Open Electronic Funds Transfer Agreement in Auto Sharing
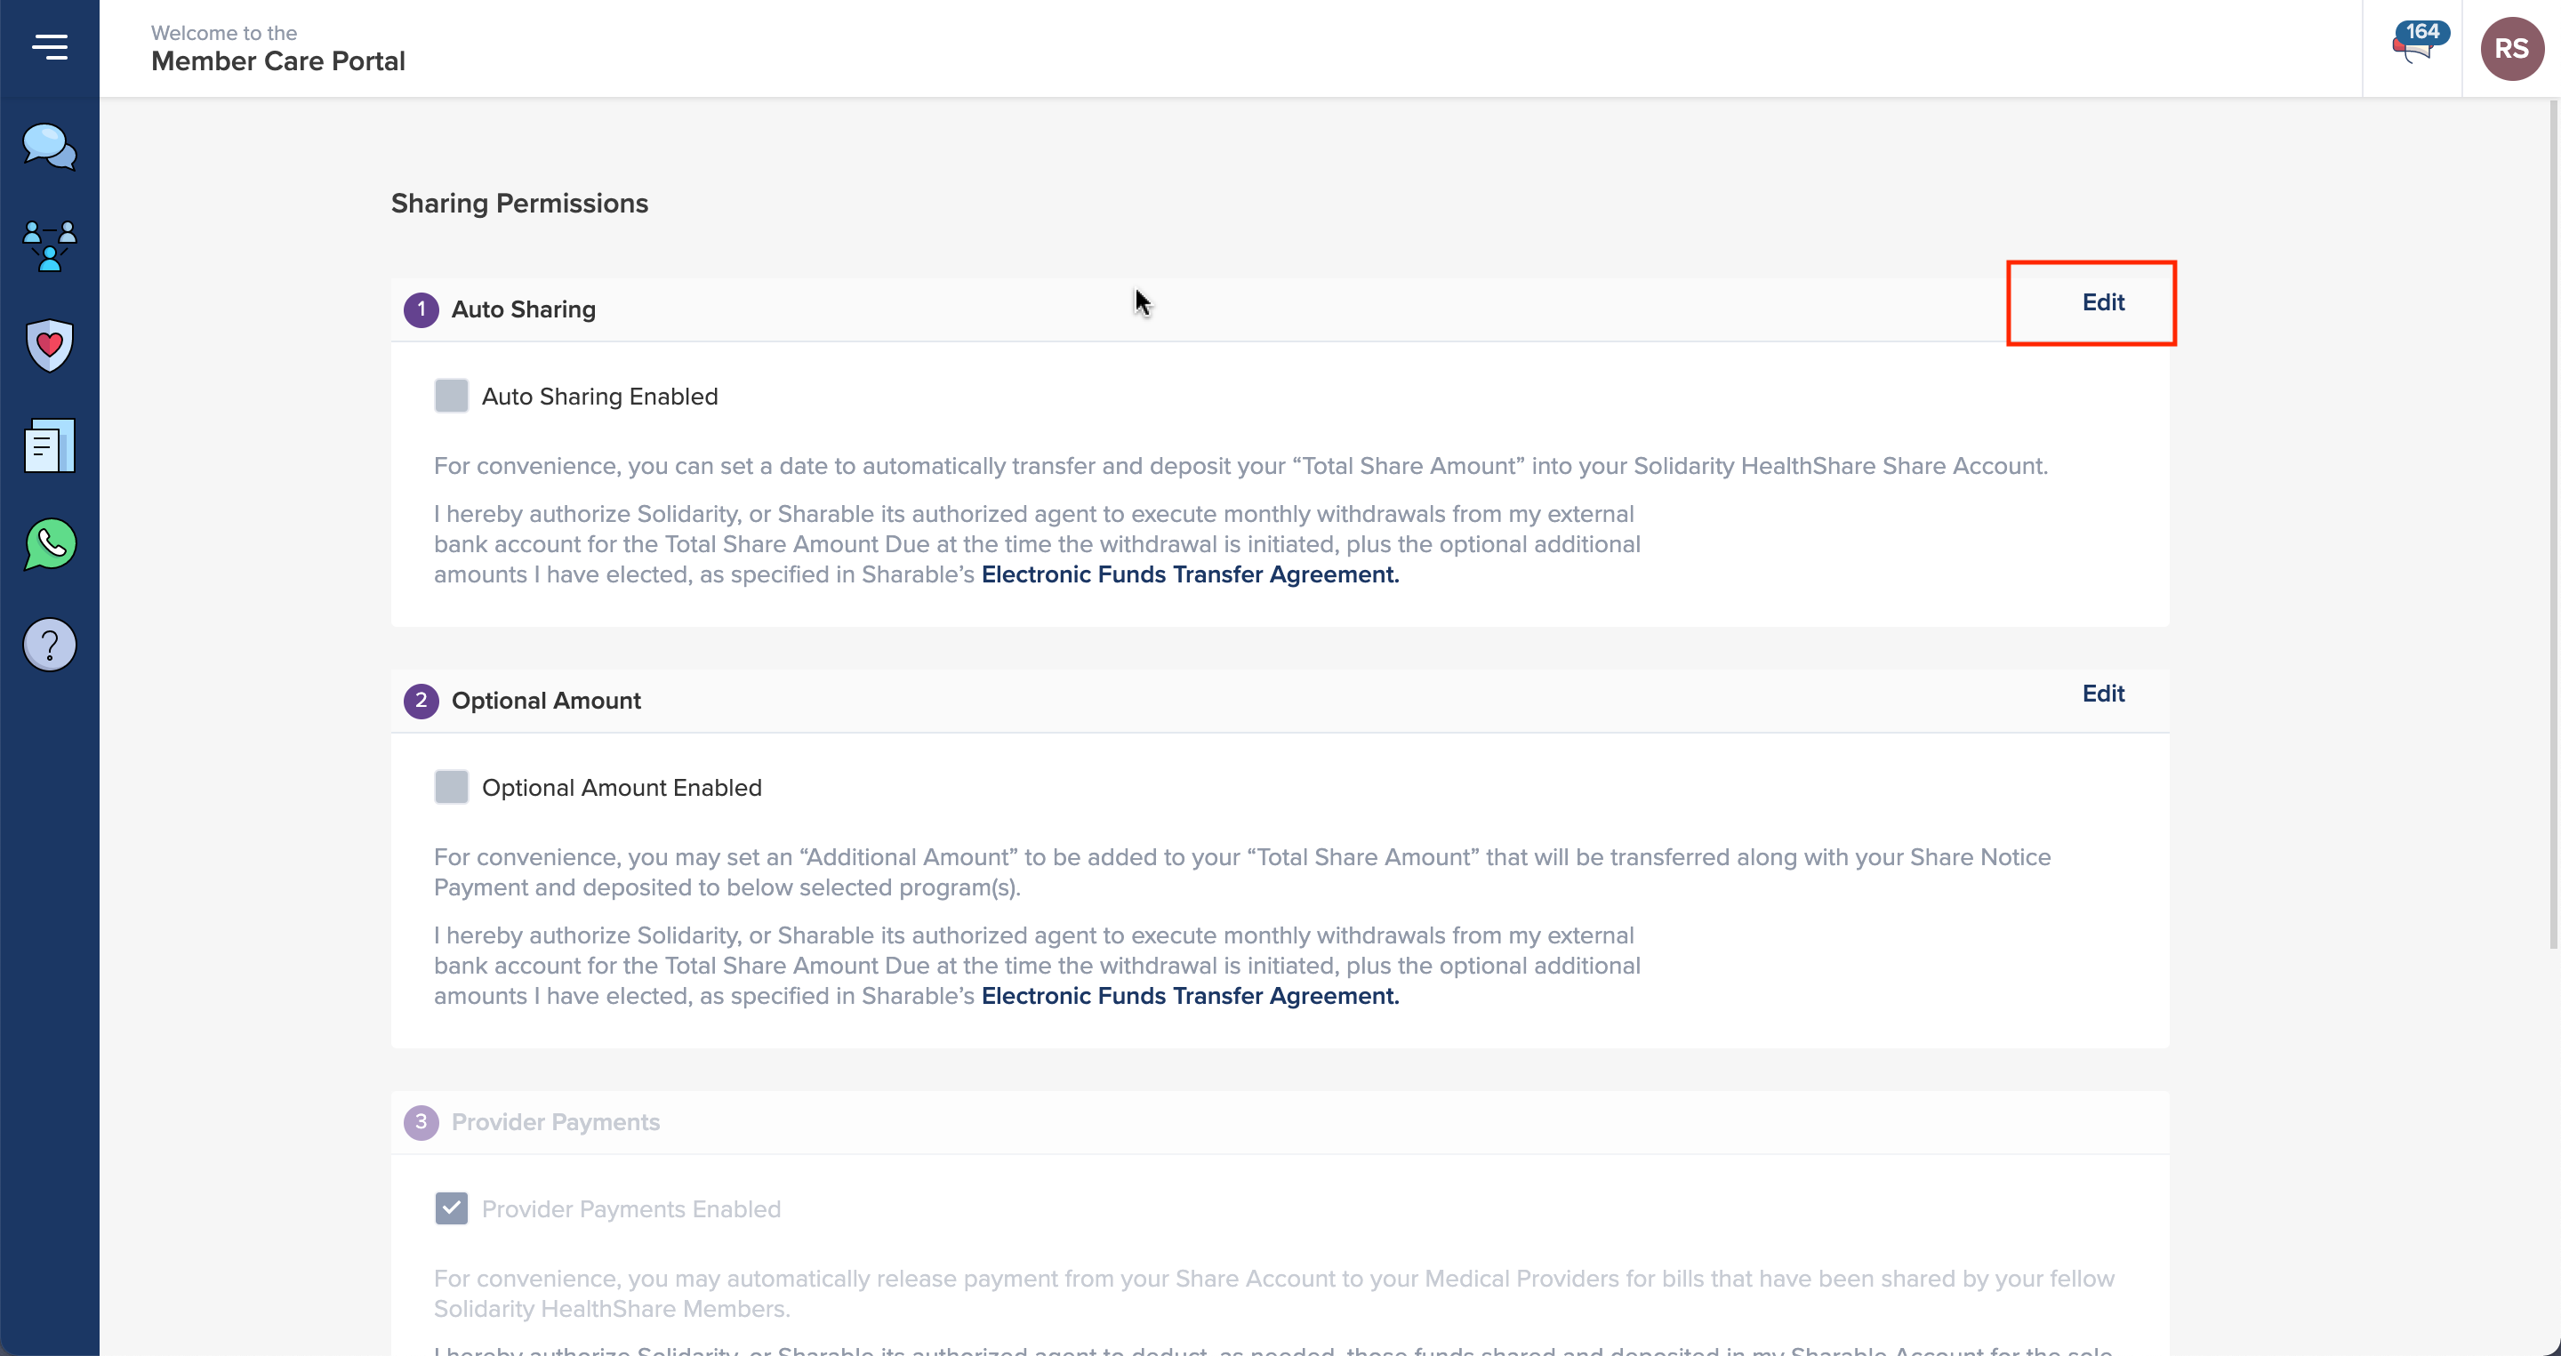This screenshot has height=1356, width=2561. tap(1190, 574)
